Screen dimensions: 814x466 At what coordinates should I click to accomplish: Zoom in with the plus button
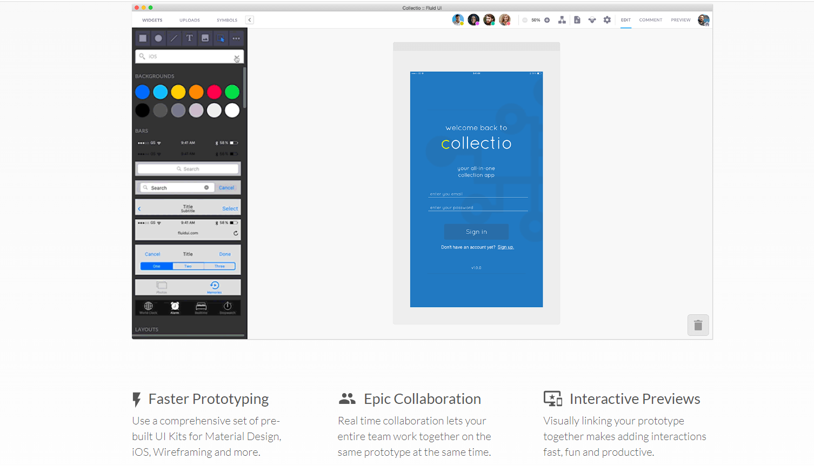[547, 20]
